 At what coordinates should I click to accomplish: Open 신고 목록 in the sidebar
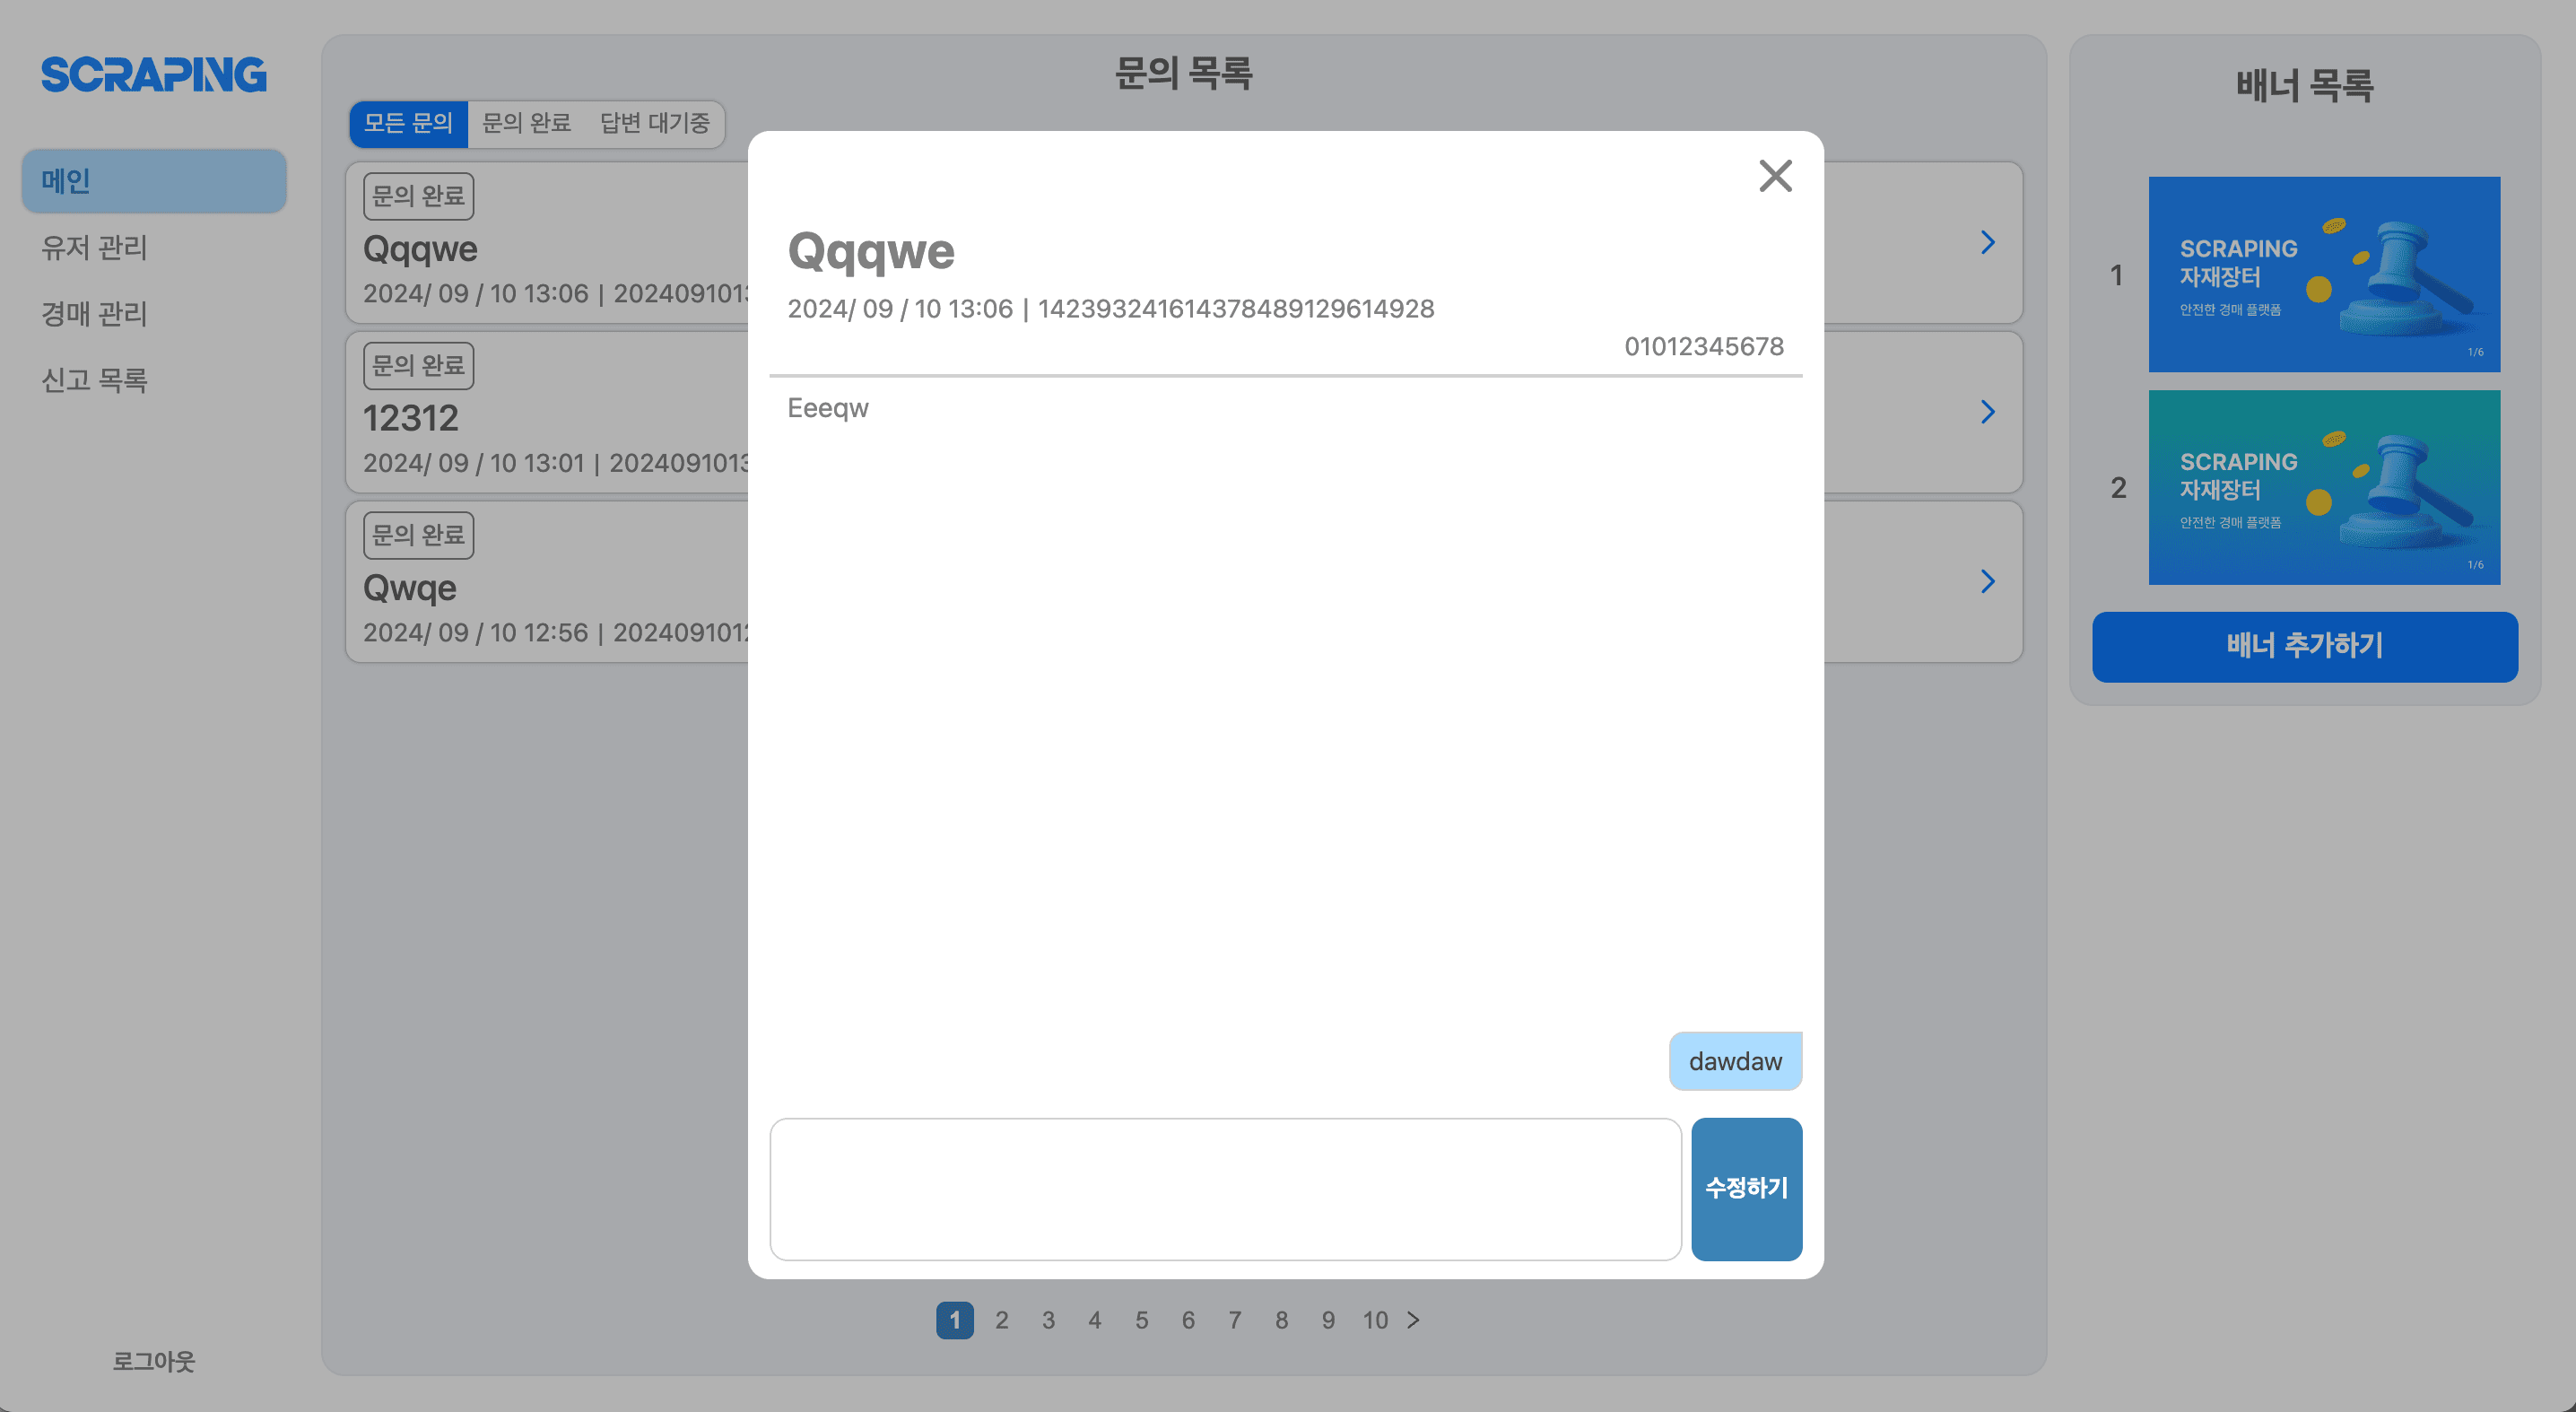coord(95,380)
